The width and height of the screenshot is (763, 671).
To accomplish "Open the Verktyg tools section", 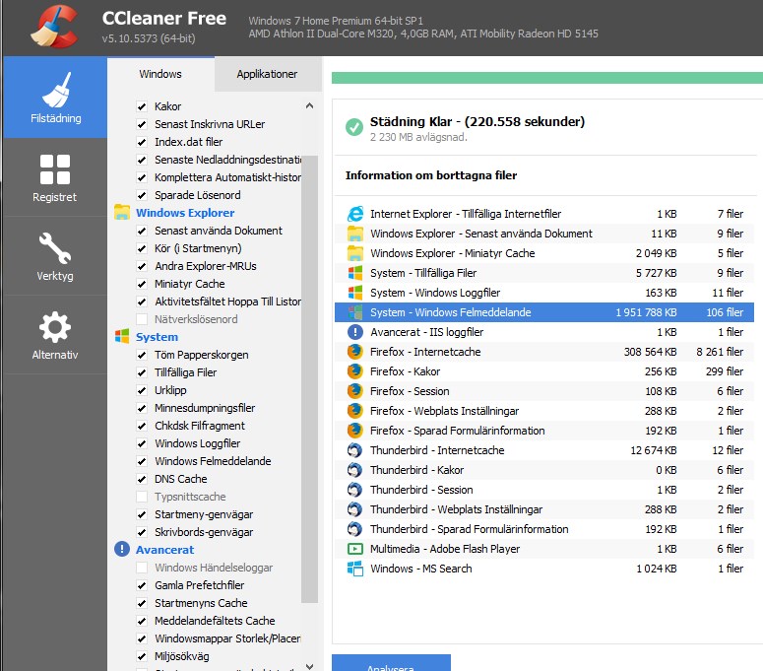I will (x=55, y=256).
